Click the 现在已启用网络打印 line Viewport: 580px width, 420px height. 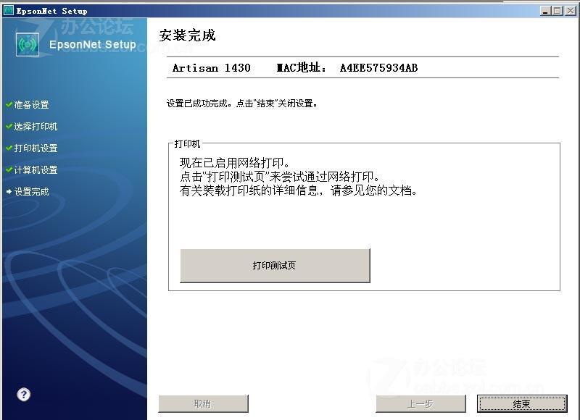tap(235, 162)
